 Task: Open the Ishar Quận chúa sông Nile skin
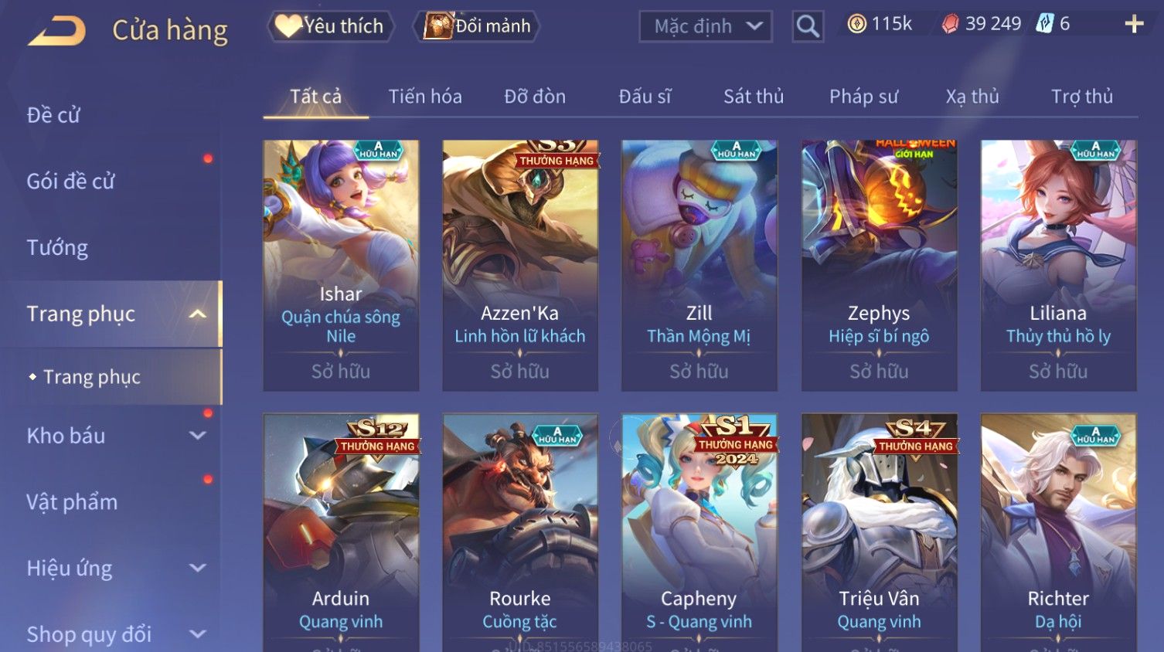click(341, 265)
